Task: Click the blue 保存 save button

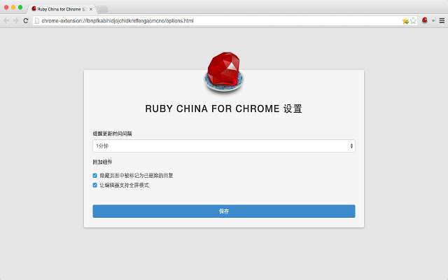Action: [224, 211]
